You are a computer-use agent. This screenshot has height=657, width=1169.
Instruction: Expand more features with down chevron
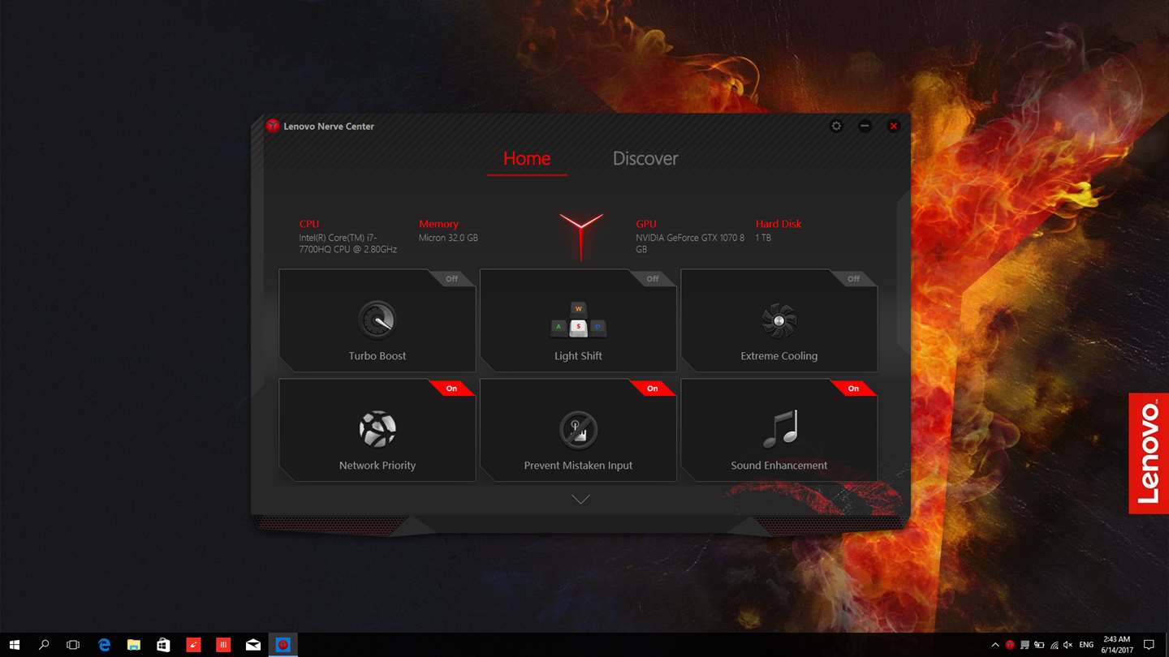point(580,500)
